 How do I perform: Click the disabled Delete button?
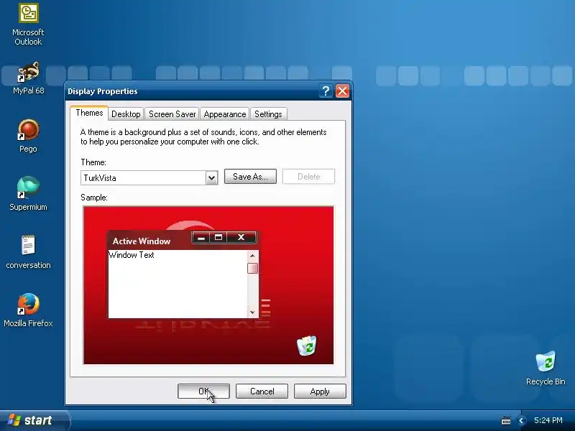pos(308,177)
